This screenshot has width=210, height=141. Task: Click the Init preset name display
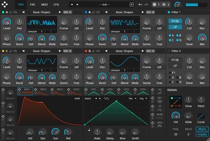click(x=104, y=5)
